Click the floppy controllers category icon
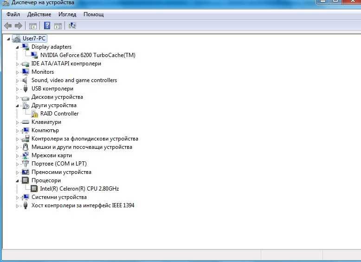The height and width of the screenshot is (262, 361). [x=26, y=139]
